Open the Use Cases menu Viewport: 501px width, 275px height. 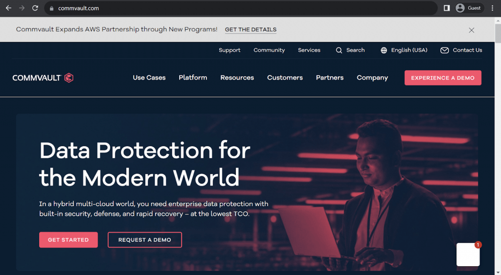(149, 78)
